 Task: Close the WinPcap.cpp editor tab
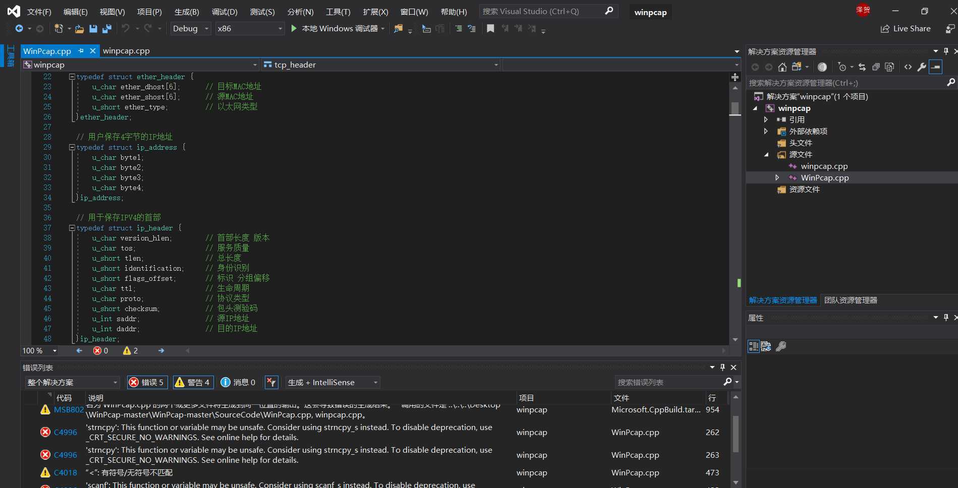click(93, 51)
